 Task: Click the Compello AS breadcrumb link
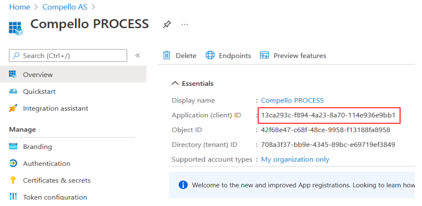point(65,7)
